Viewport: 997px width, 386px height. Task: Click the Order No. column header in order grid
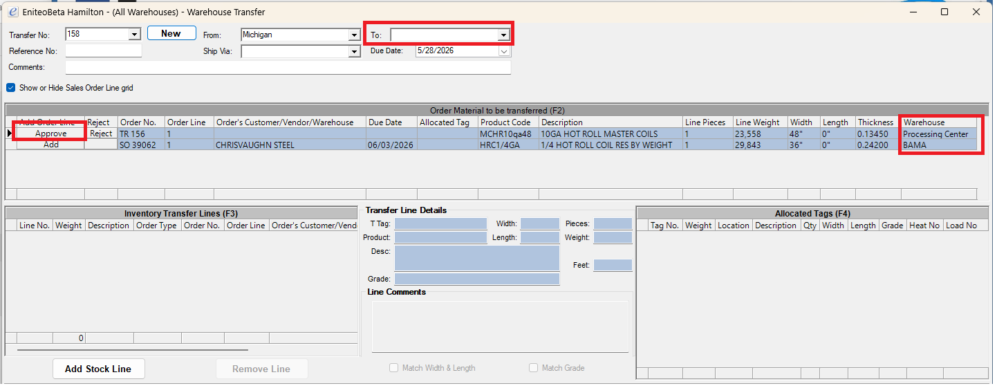[141, 122]
